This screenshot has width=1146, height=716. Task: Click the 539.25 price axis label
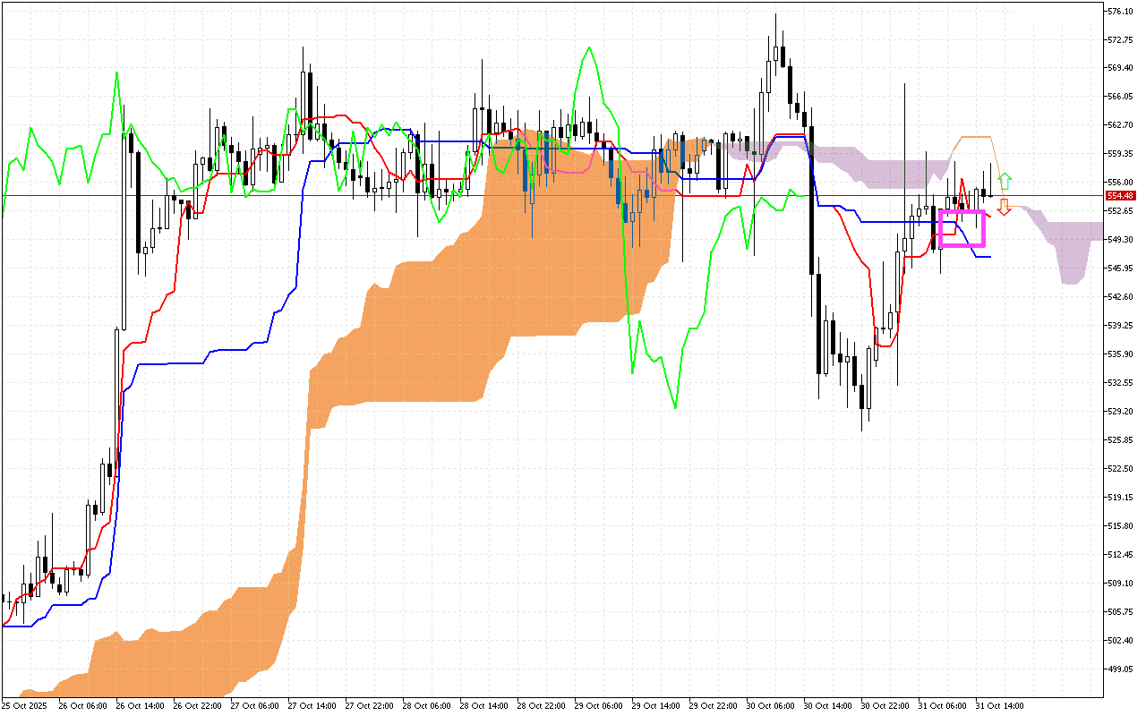pos(1120,325)
